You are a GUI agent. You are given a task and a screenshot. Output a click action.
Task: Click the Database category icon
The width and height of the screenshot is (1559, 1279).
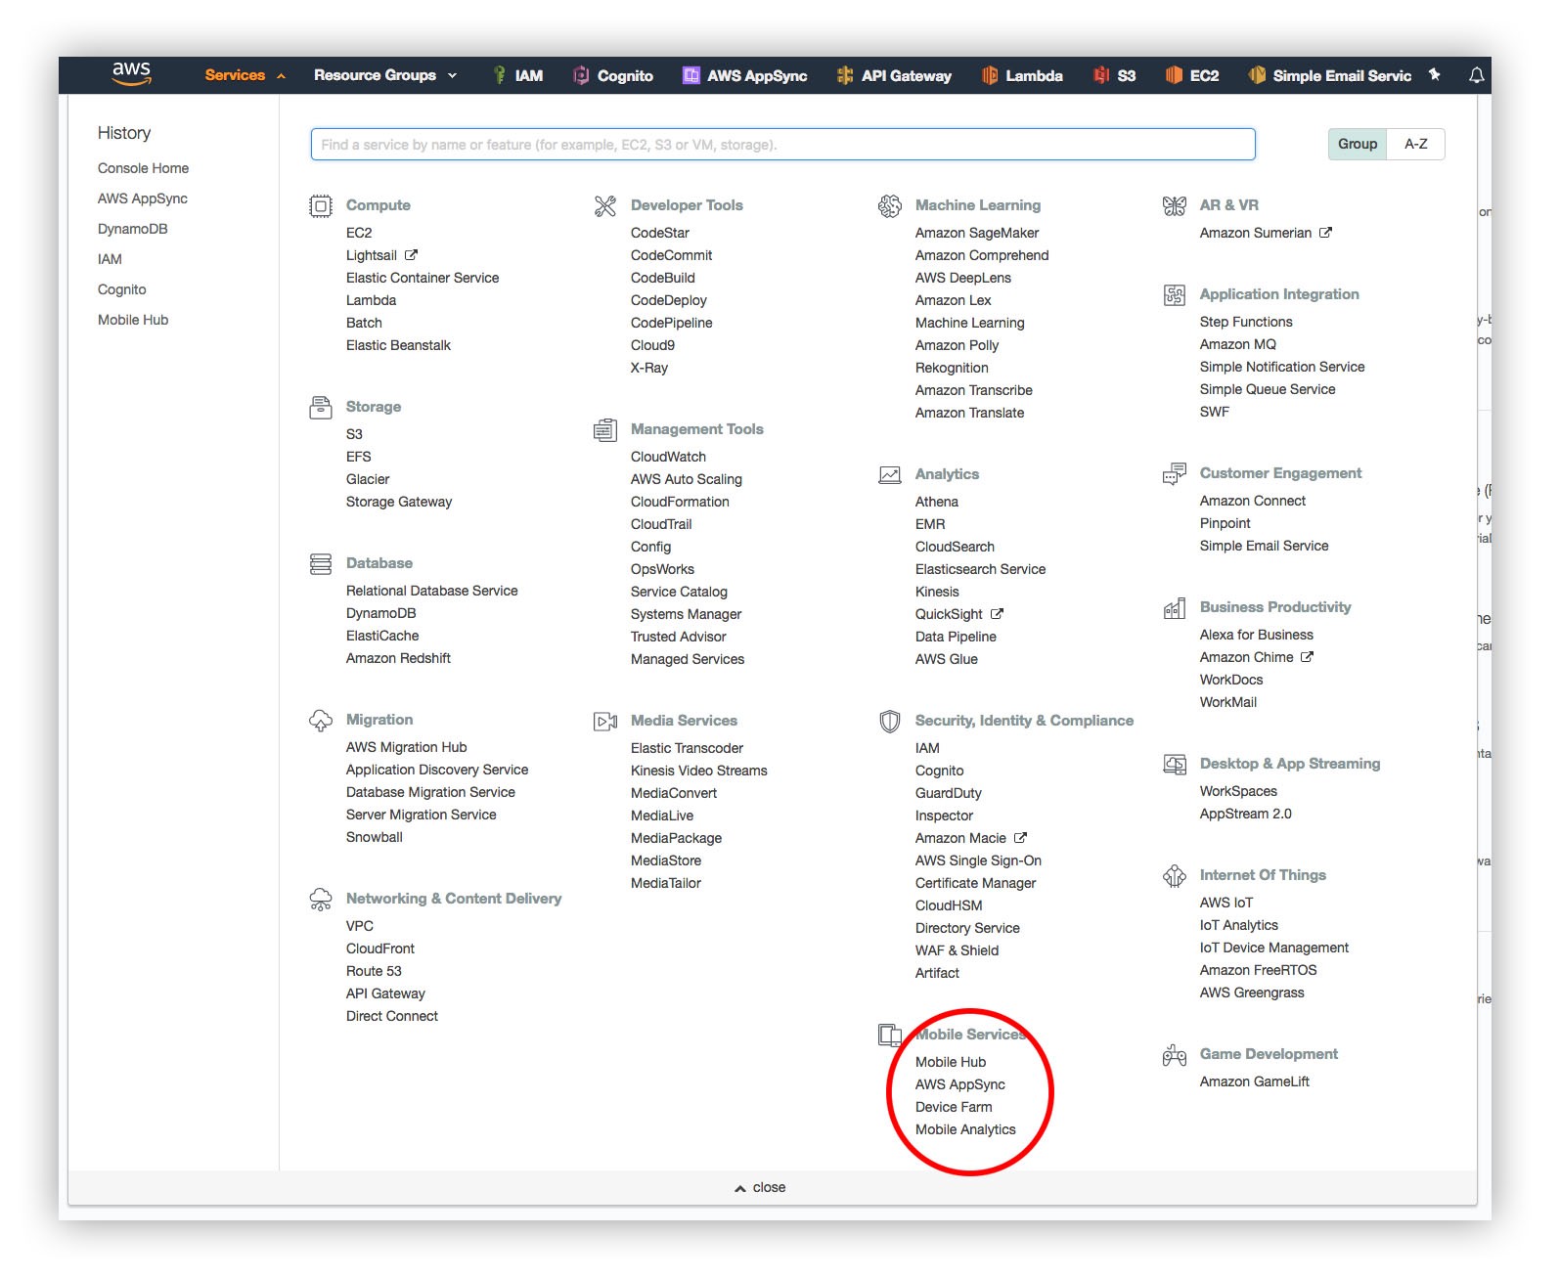click(x=321, y=563)
